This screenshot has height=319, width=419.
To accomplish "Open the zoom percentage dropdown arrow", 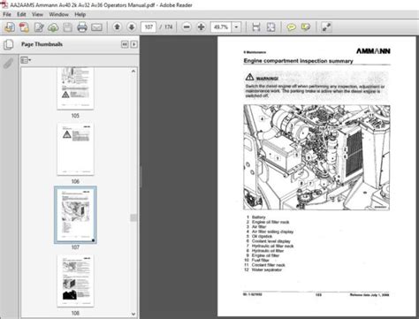I will tap(236, 27).
